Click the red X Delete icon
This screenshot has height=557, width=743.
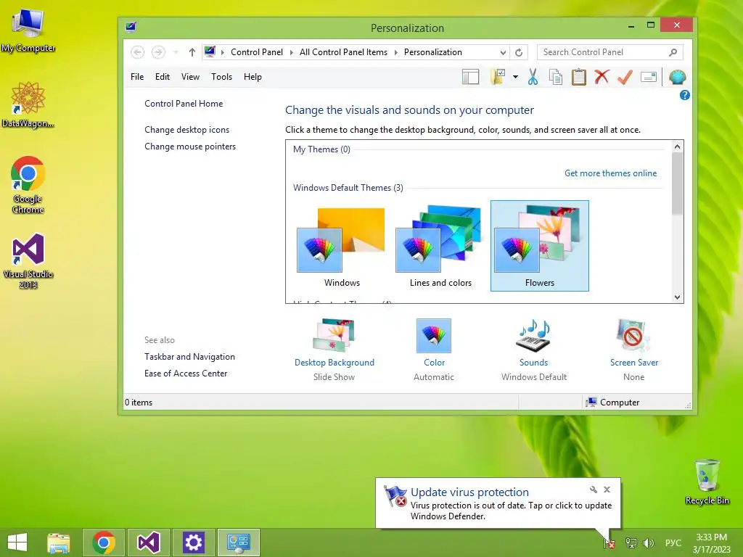click(x=602, y=77)
